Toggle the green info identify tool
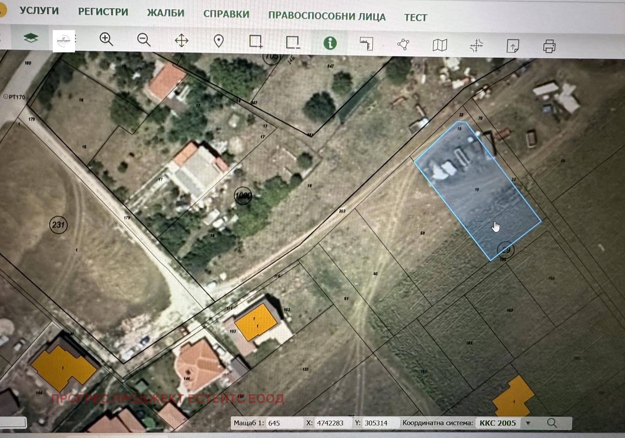The width and height of the screenshot is (625, 438). (x=330, y=43)
